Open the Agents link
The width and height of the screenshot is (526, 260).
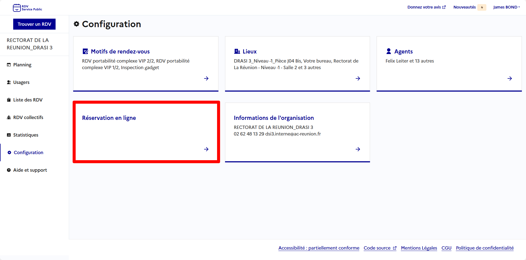(404, 52)
